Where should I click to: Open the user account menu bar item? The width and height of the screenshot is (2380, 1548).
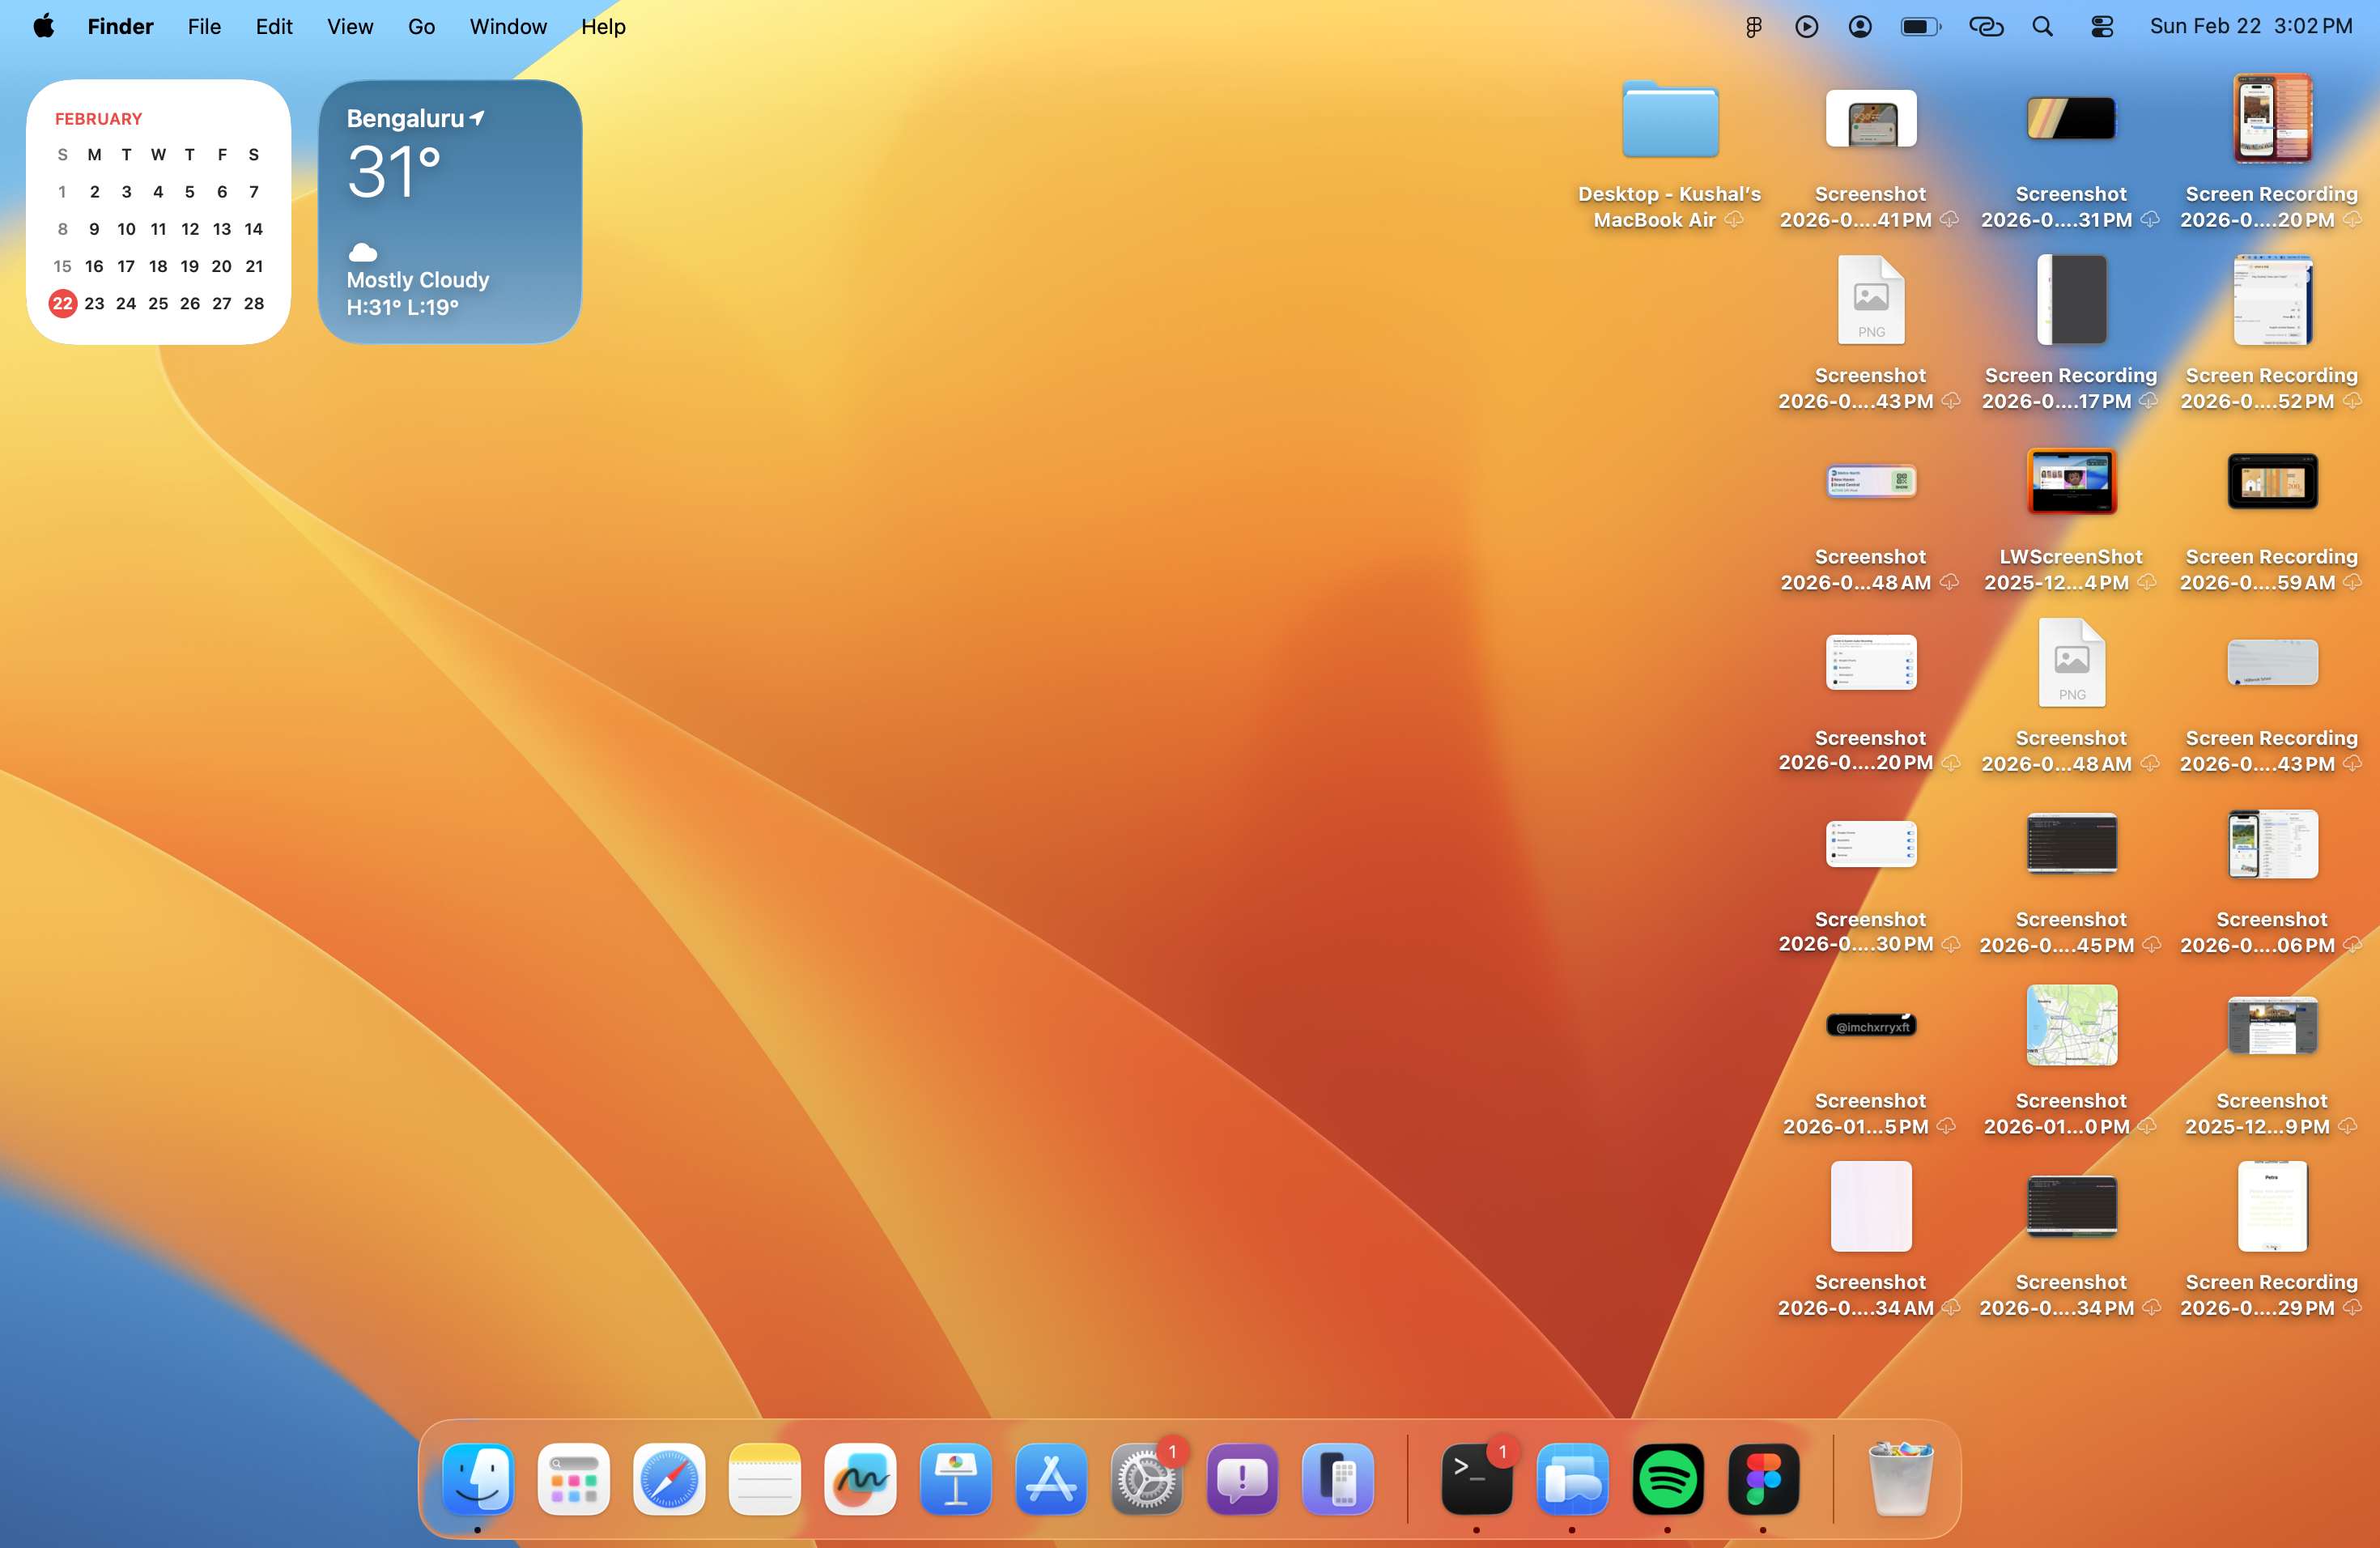click(x=1859, y=27)
